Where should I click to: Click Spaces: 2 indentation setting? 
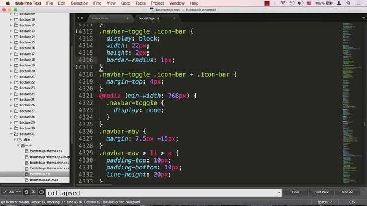pos(325,202)
